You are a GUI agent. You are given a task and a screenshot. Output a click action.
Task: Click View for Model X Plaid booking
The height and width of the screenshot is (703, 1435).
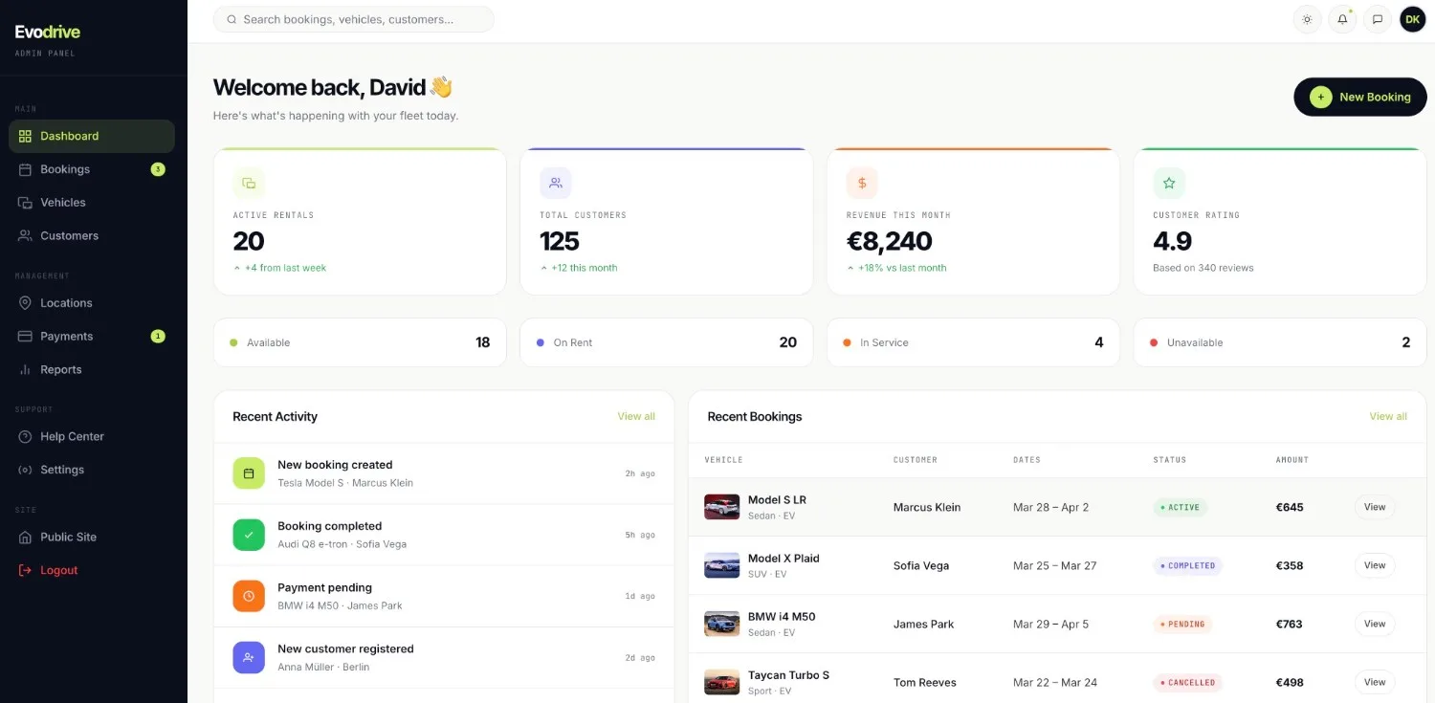tap(1375, 566)
